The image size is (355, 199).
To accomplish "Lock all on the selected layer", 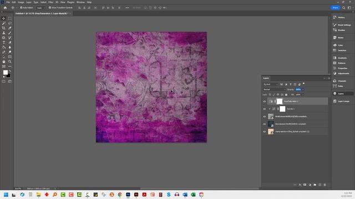I will (x=286, y=95).
